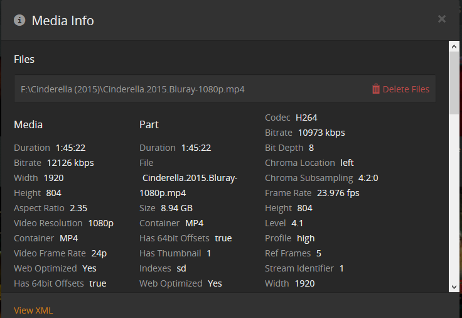Click the scrollbar down arrow
The width and height of the screenshot is (462, 318).
point(454,287)
